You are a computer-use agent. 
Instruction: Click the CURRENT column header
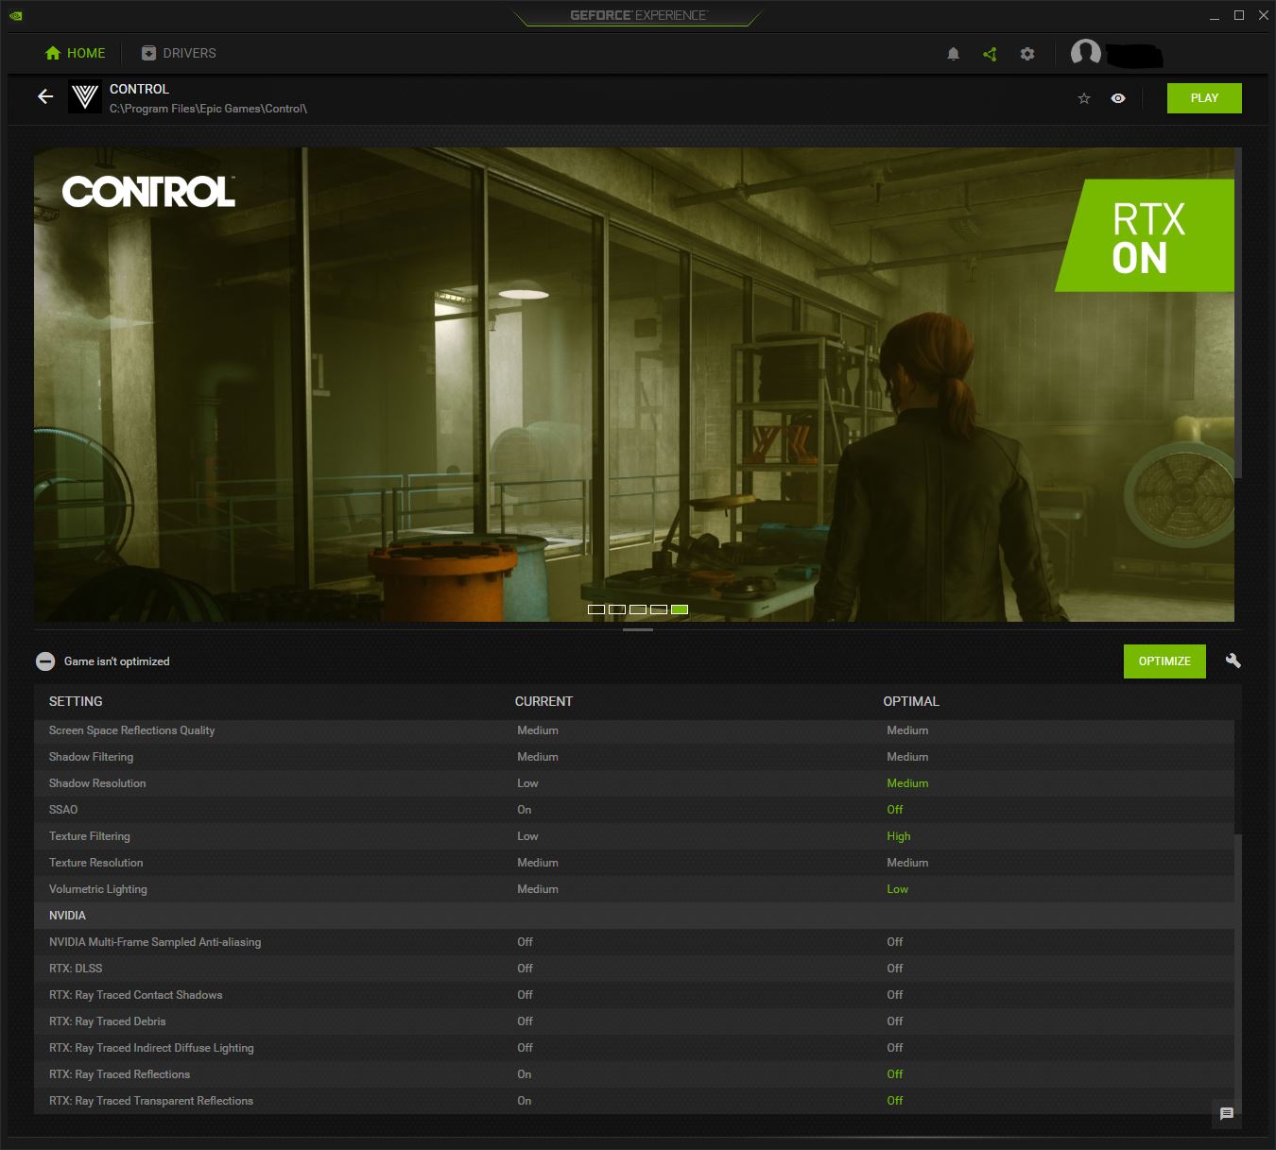point(543,701)
